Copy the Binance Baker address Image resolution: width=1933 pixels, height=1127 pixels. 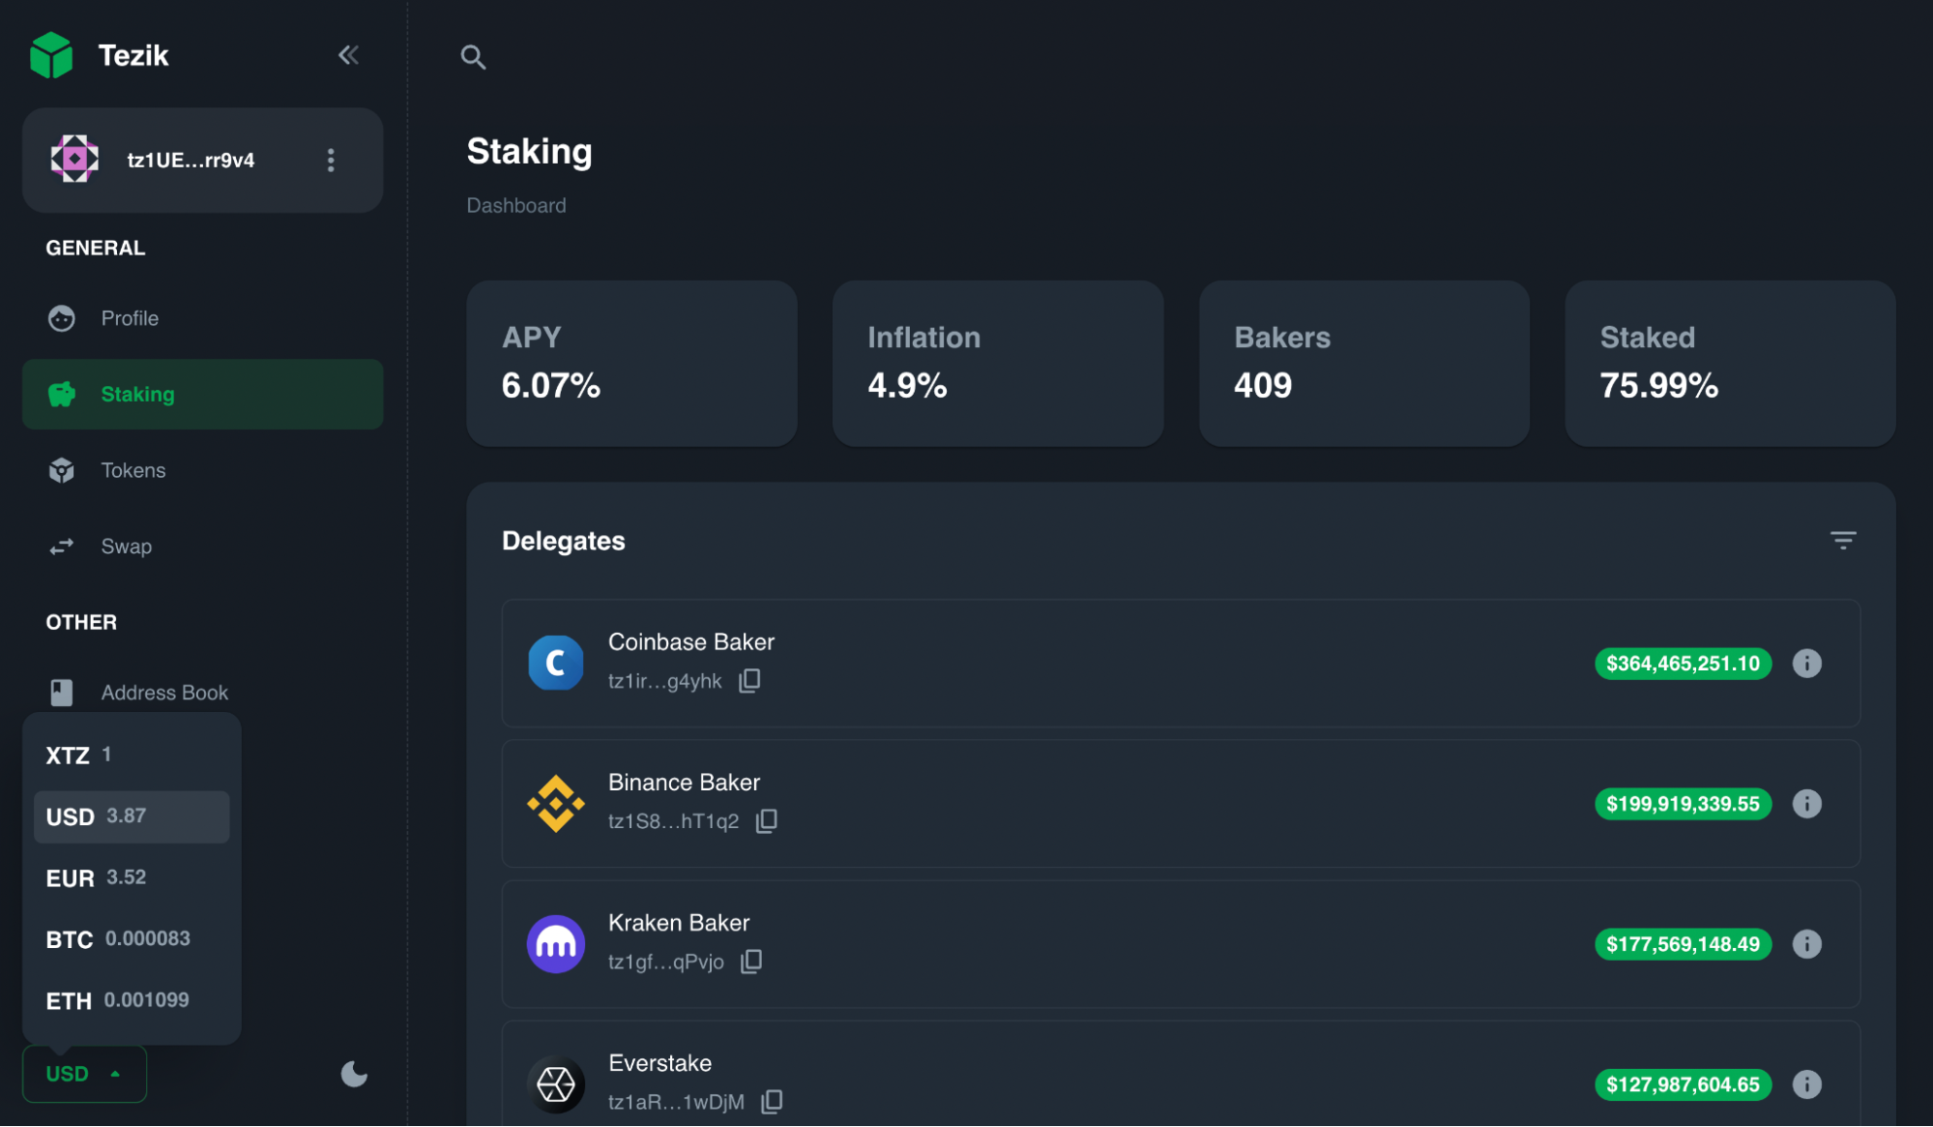(766, 821)
